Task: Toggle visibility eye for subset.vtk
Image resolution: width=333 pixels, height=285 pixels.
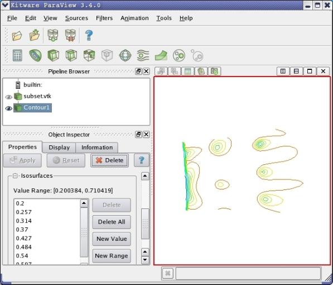Action: (x=9, y=97)
